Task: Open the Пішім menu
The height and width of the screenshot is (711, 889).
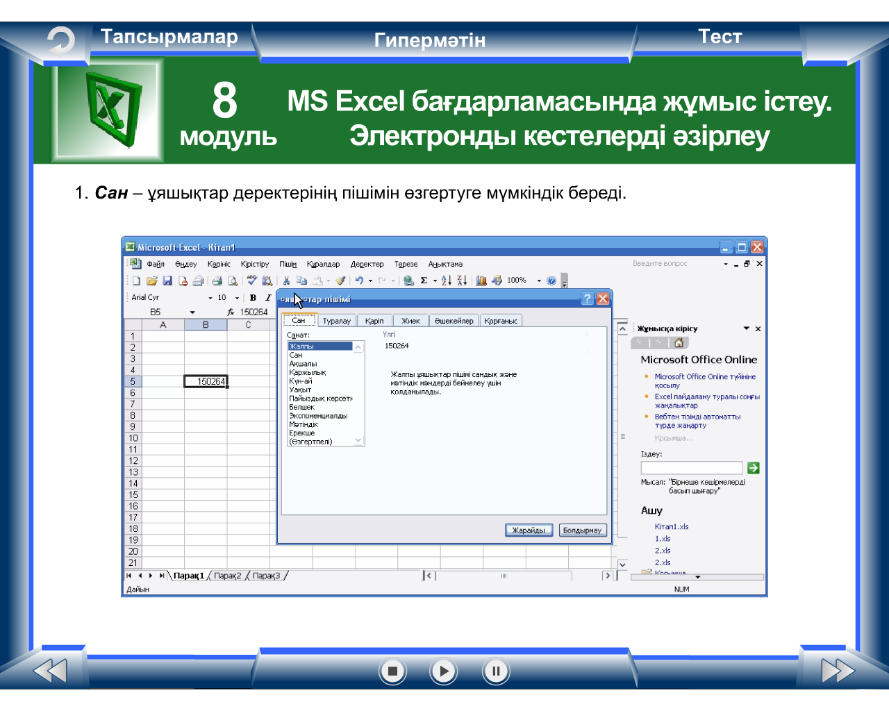Action: coord(288,264)
